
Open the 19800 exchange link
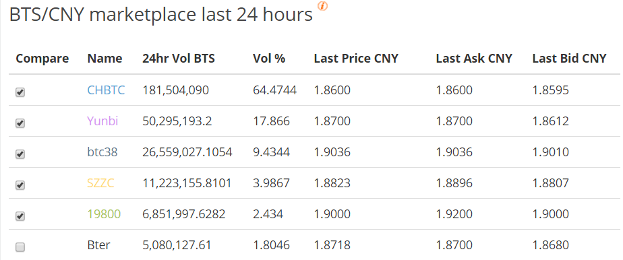point(104,214)
